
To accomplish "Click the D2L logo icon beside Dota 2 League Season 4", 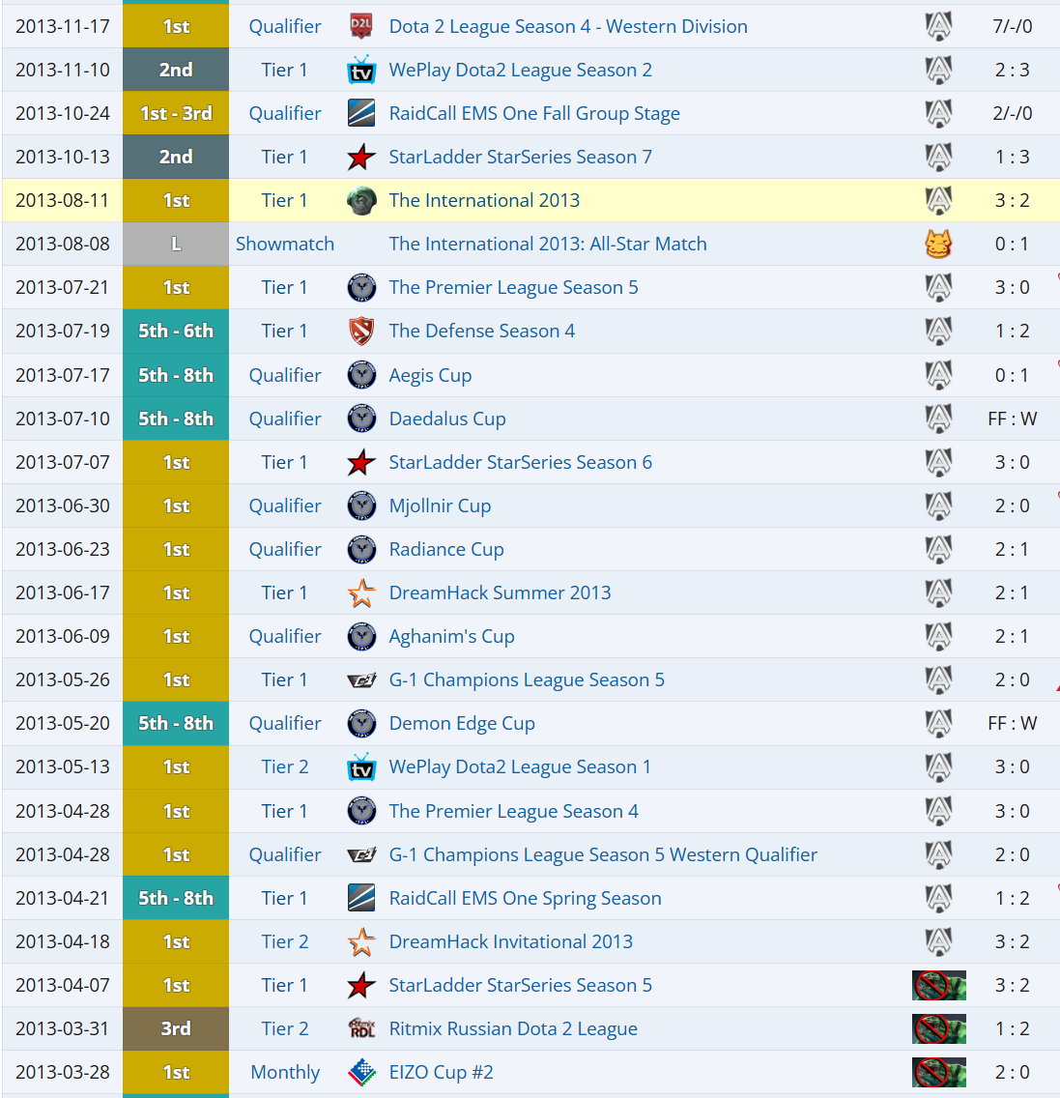I will [x=361, y=27].
